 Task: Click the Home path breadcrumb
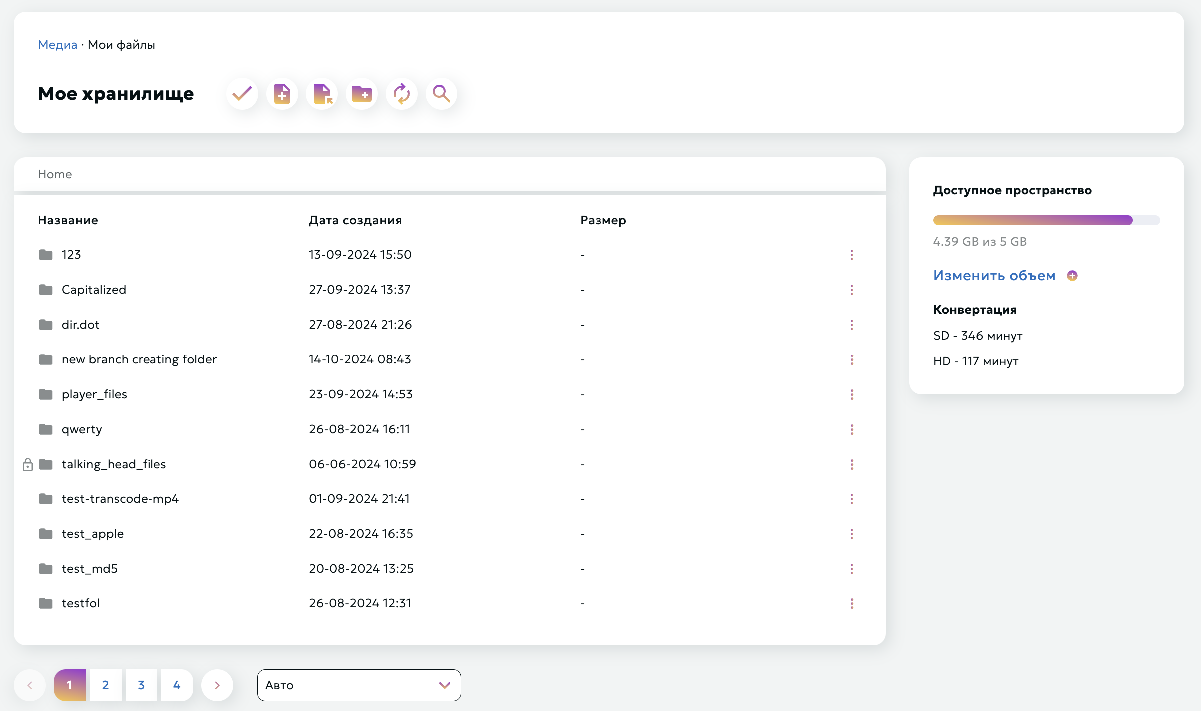[x=55, y=174]
